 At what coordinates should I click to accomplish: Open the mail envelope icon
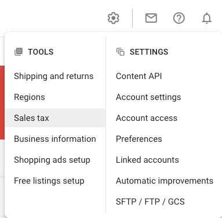pyautogui.click(x=151, y=18)
